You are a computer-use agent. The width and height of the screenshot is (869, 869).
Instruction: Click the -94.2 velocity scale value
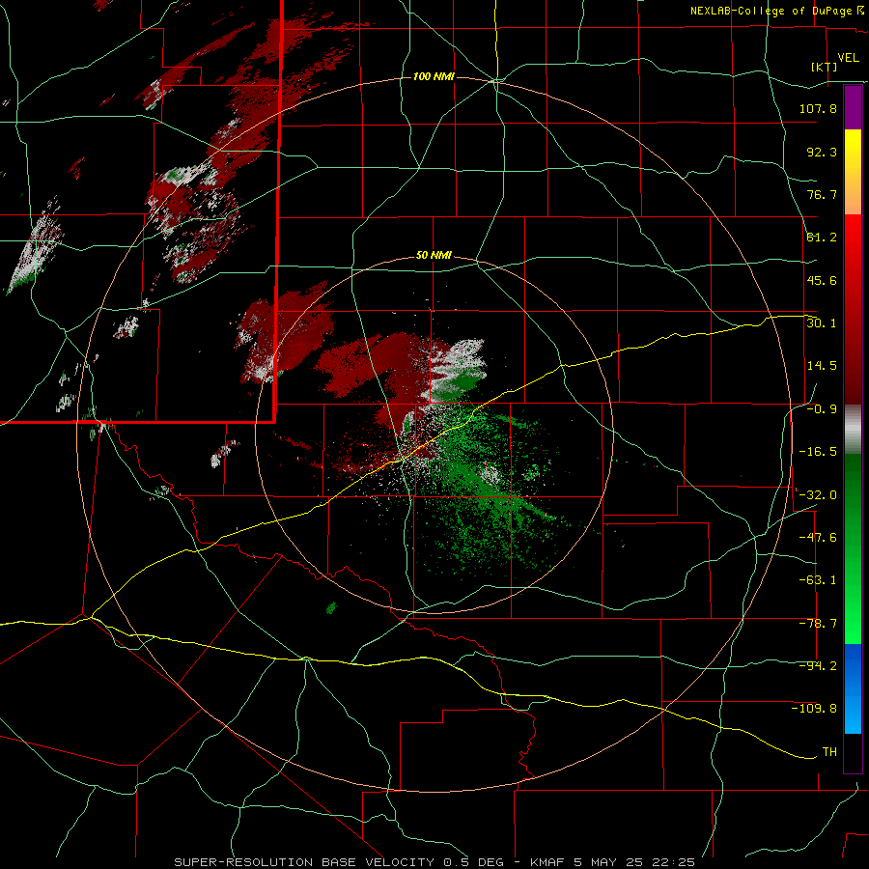pos(818,666)
